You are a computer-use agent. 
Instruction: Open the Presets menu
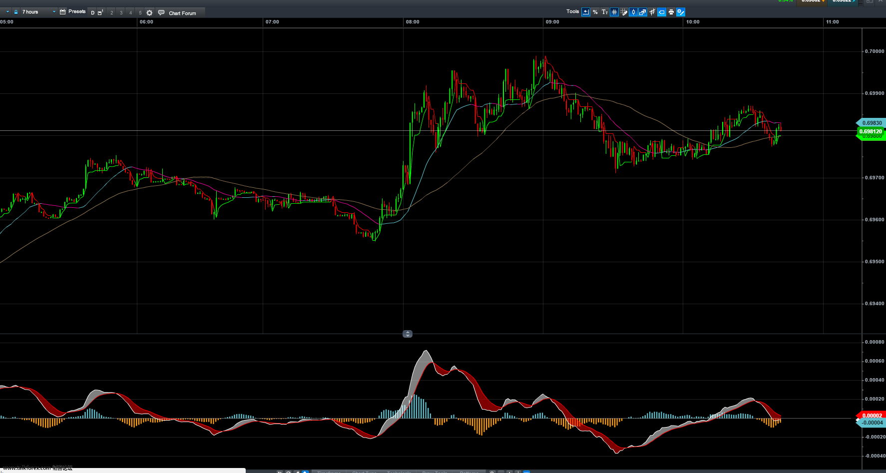77,11
